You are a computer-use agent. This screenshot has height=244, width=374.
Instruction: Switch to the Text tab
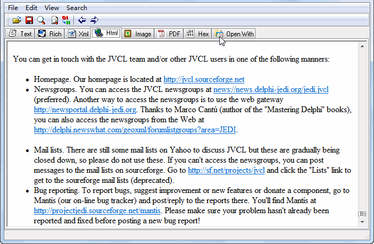coord(20,34)
